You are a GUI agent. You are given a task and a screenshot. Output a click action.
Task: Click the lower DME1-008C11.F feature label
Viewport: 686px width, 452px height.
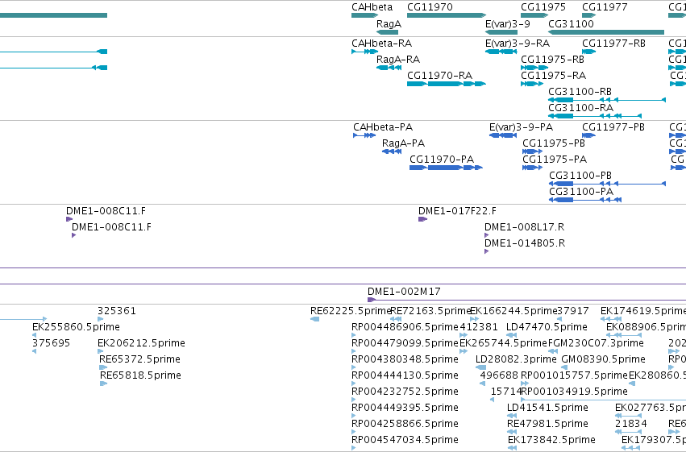tap(111, 227)
